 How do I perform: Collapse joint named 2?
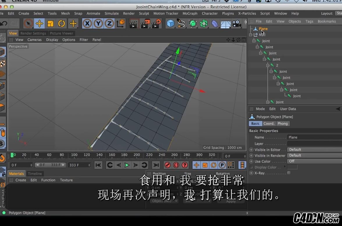(267, 65)
